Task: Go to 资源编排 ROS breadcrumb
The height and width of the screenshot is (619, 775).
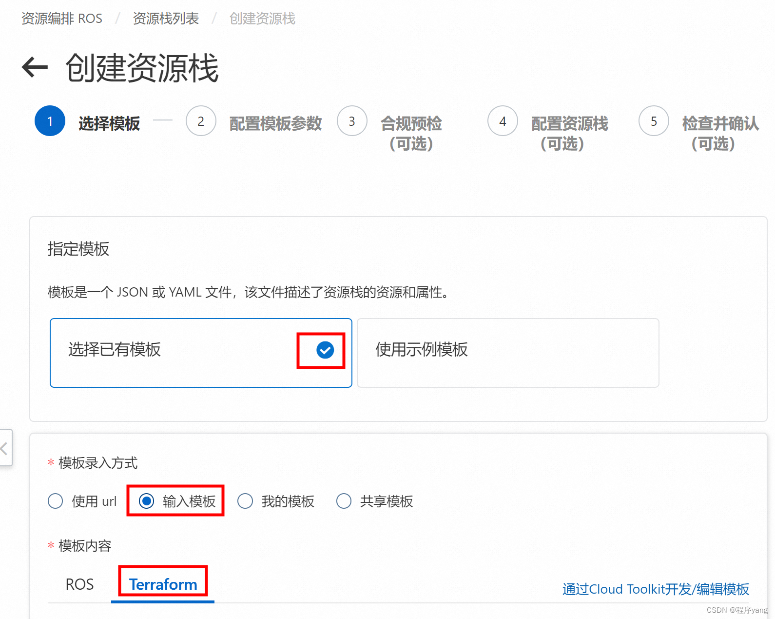Action: [x=62, y=19]
